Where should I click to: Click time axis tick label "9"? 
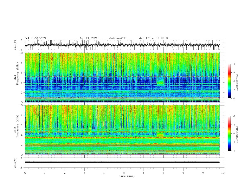(203, 173)
